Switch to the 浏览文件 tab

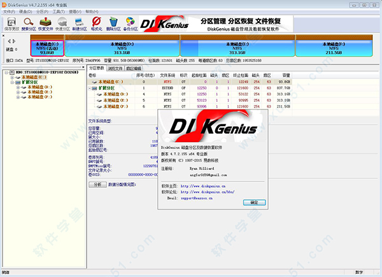pyautogui.click(x=115, y=69)
